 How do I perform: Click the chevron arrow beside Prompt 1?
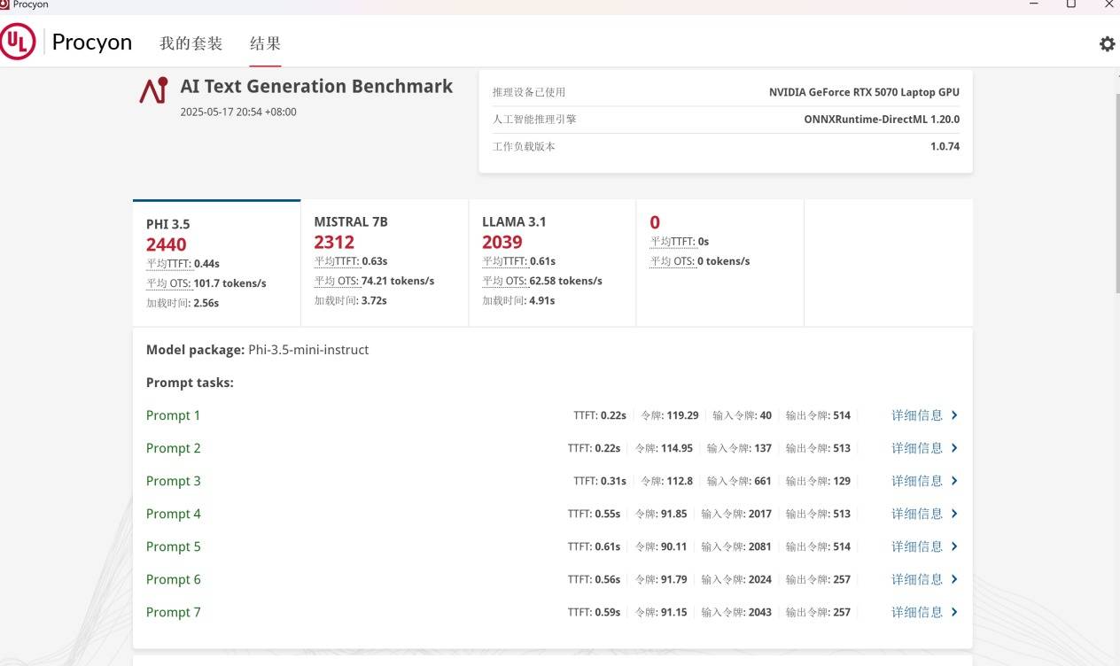[x=954, y=415]
